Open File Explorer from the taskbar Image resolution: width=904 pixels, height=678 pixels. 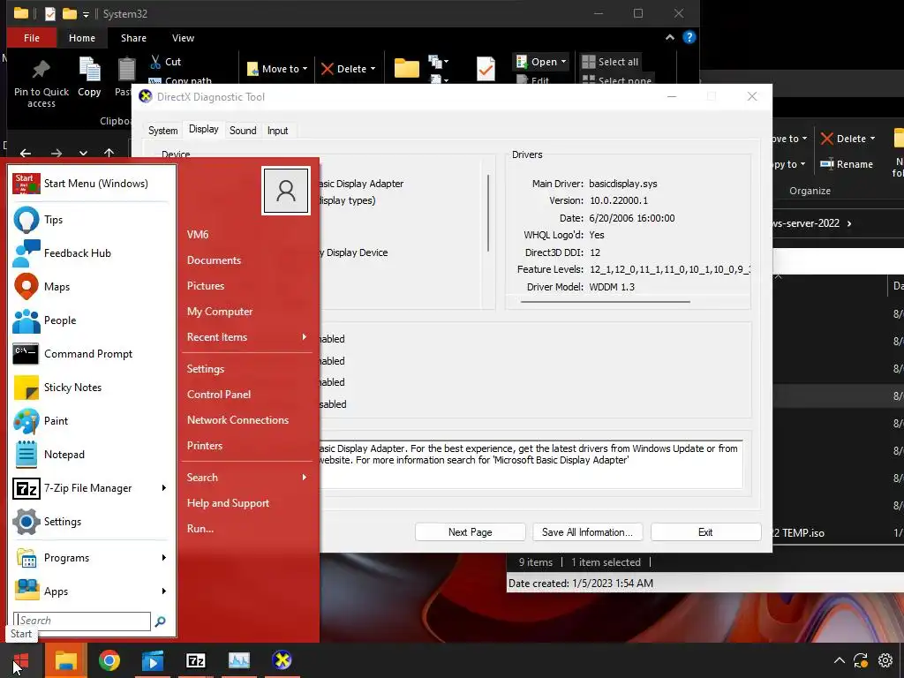coord(65,660)
